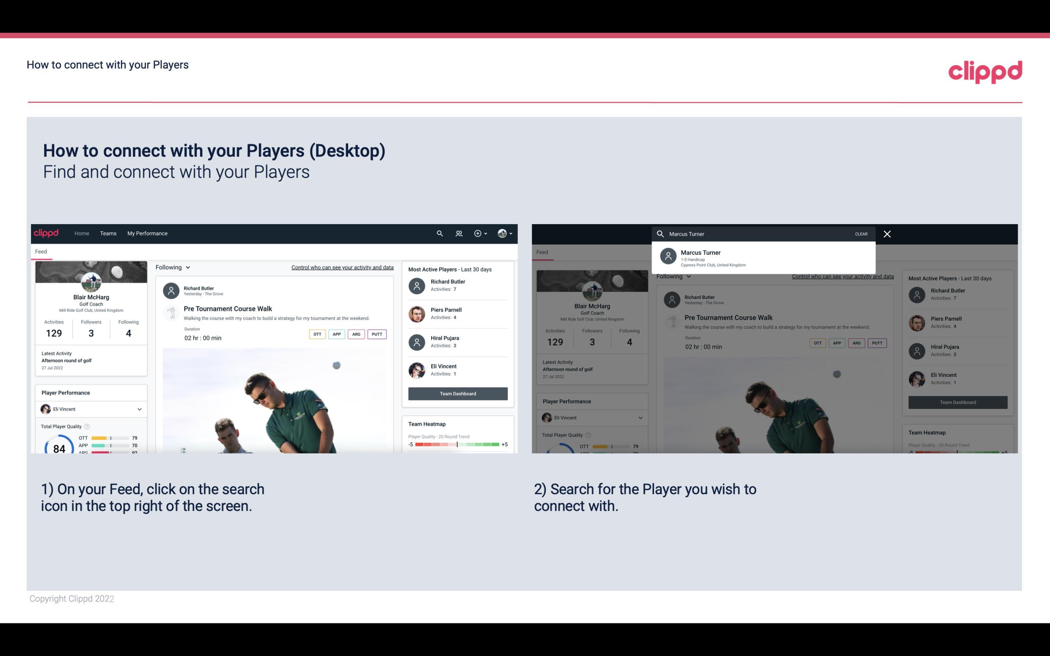Select the Home tab in navigation

click(x=81, y=233)
